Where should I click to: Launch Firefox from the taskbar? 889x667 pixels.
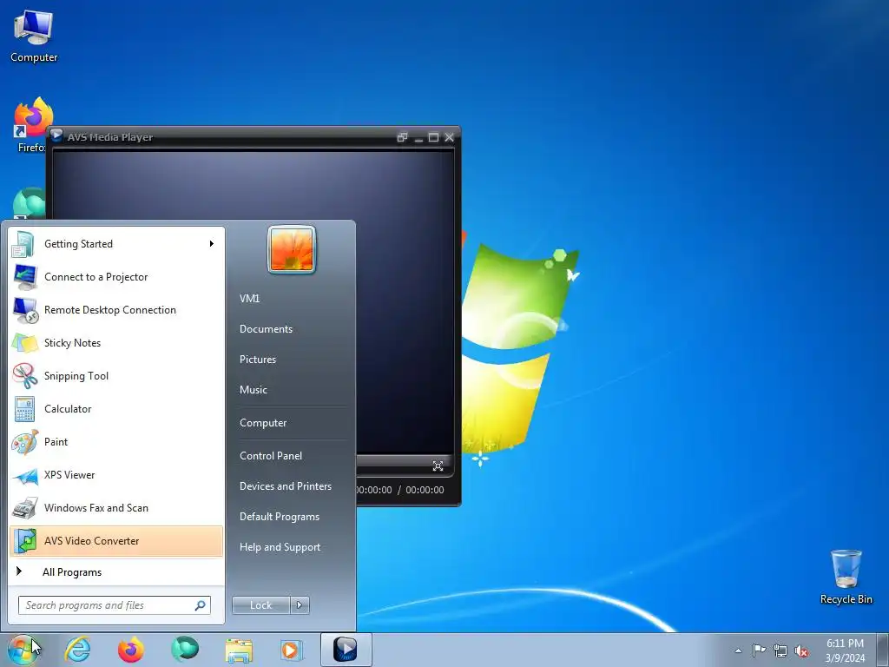tap(131, 650)
